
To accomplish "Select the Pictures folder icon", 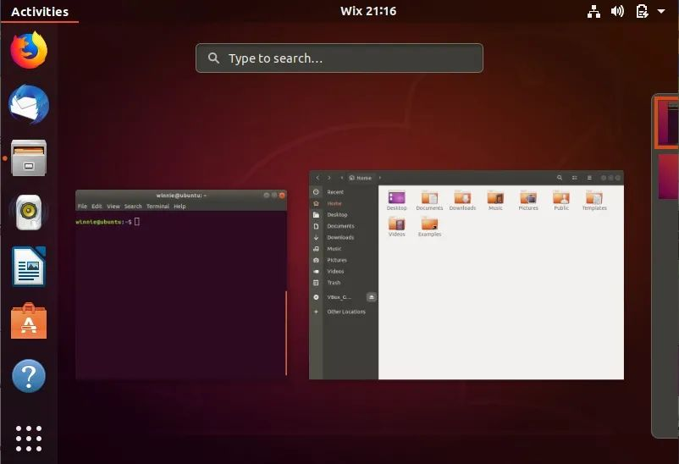I will coord(528,198).
